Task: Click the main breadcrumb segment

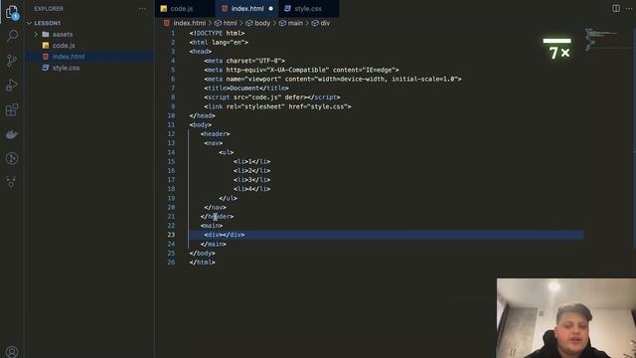Action: [x=295, y=23]
